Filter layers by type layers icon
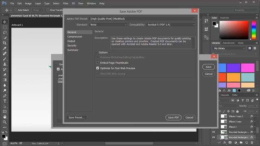The width and height of the screenshot is (260, 146). pos(243,100)
